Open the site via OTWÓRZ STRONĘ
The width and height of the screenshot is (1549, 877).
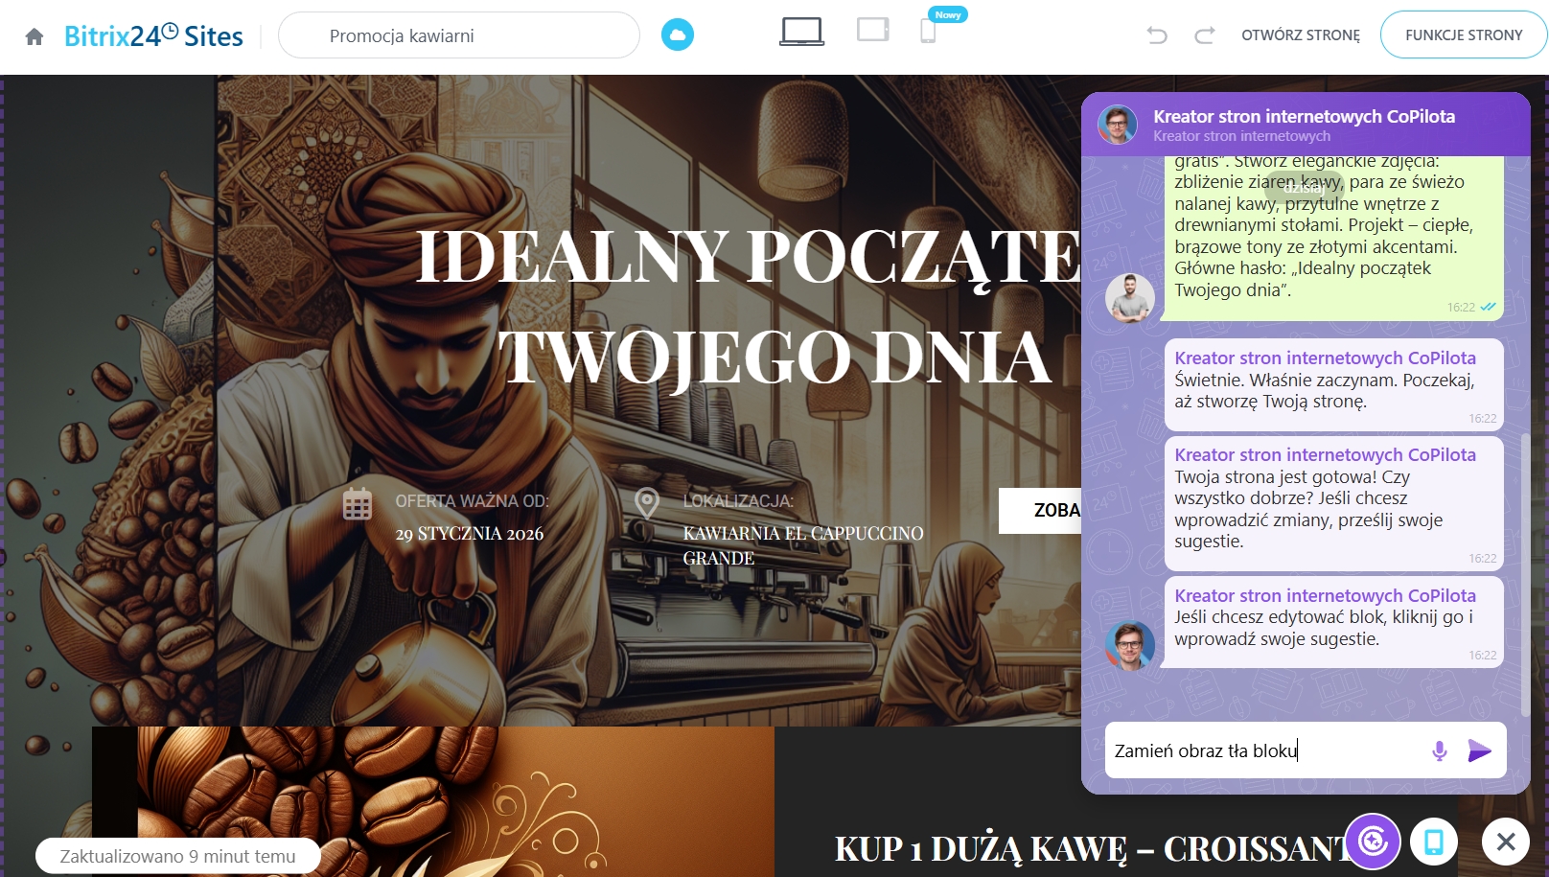1300,35
